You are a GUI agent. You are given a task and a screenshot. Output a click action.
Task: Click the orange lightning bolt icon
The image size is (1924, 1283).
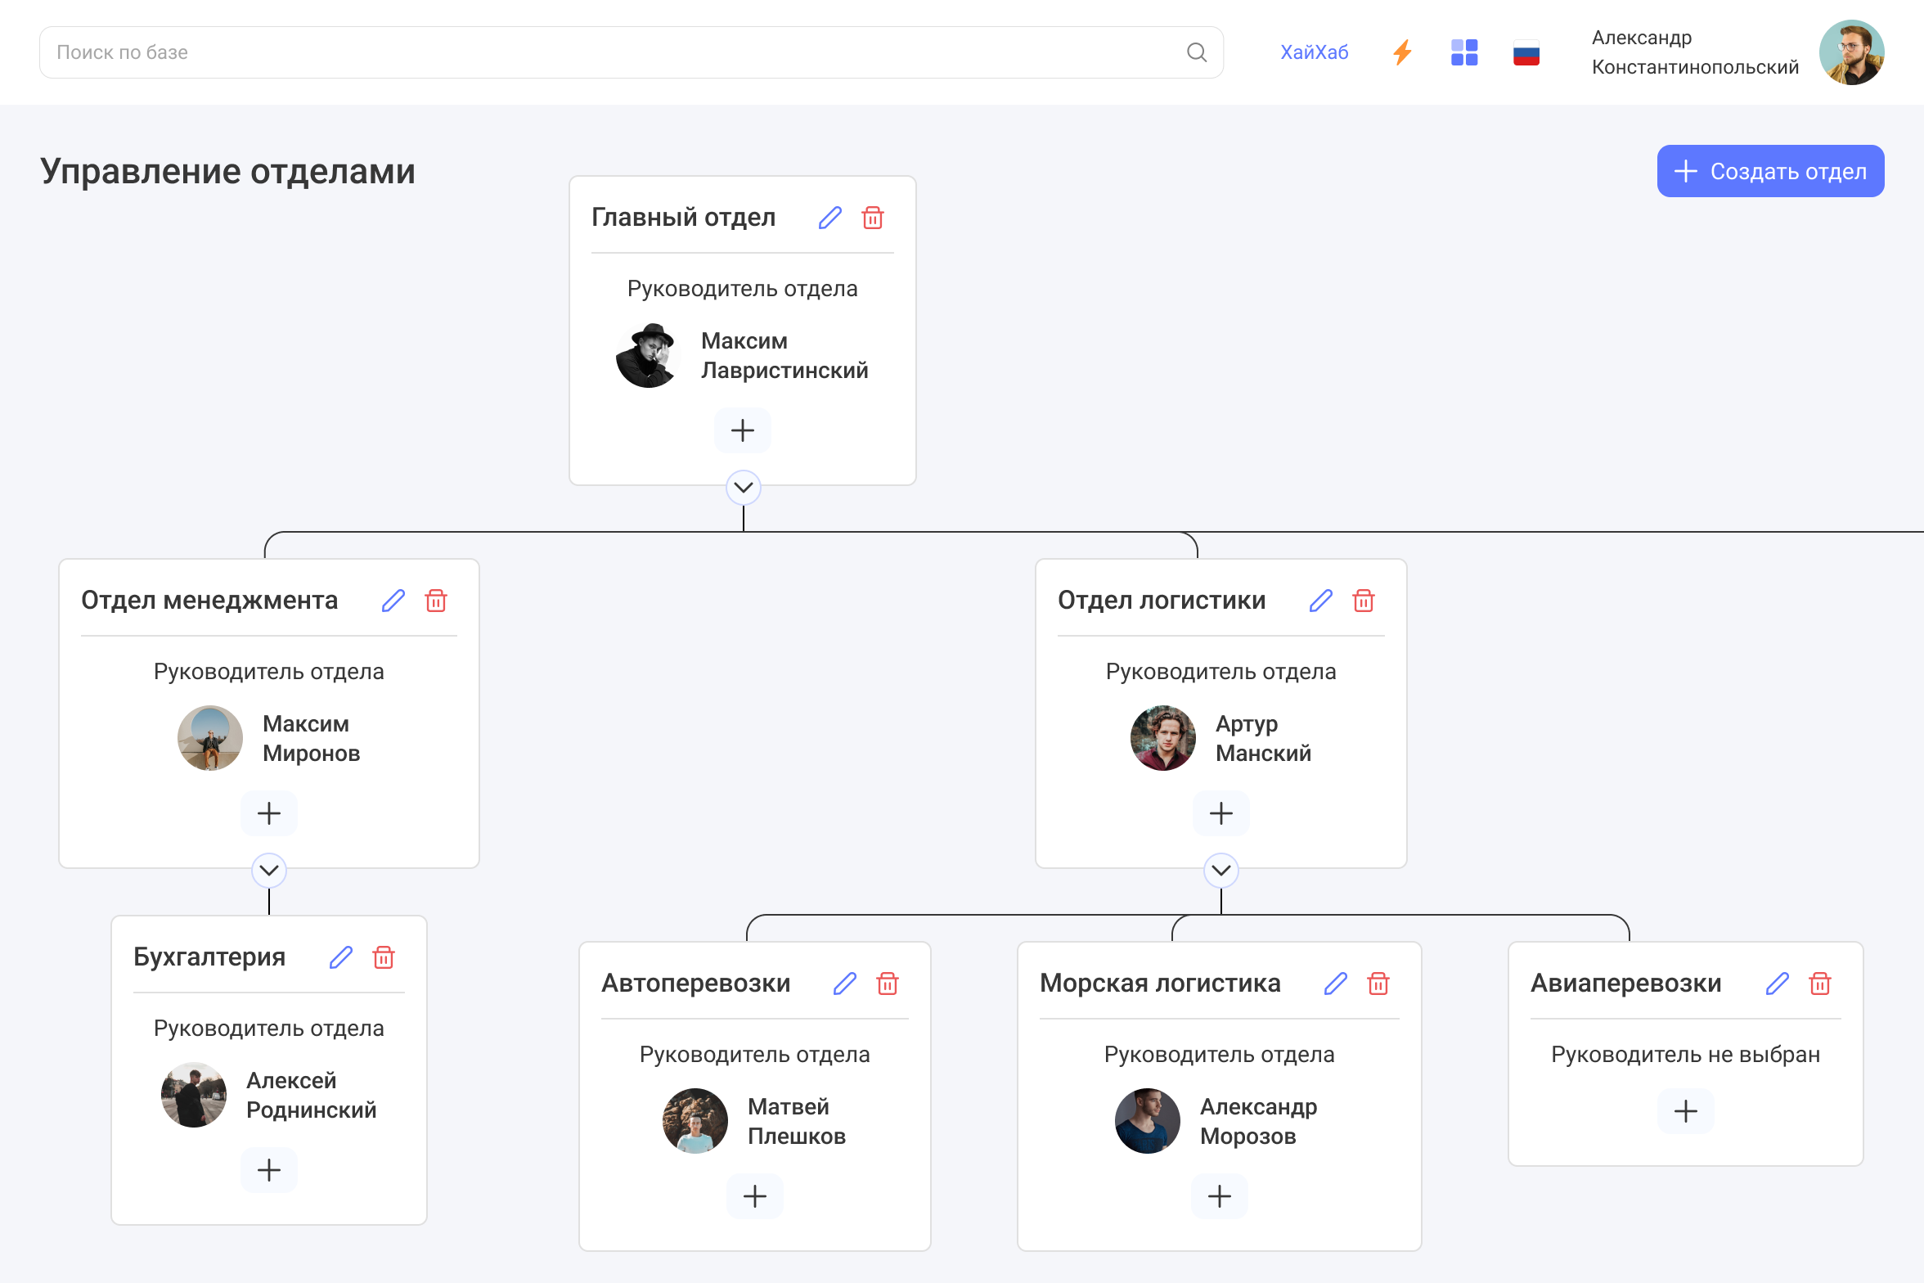[1402, 52]
